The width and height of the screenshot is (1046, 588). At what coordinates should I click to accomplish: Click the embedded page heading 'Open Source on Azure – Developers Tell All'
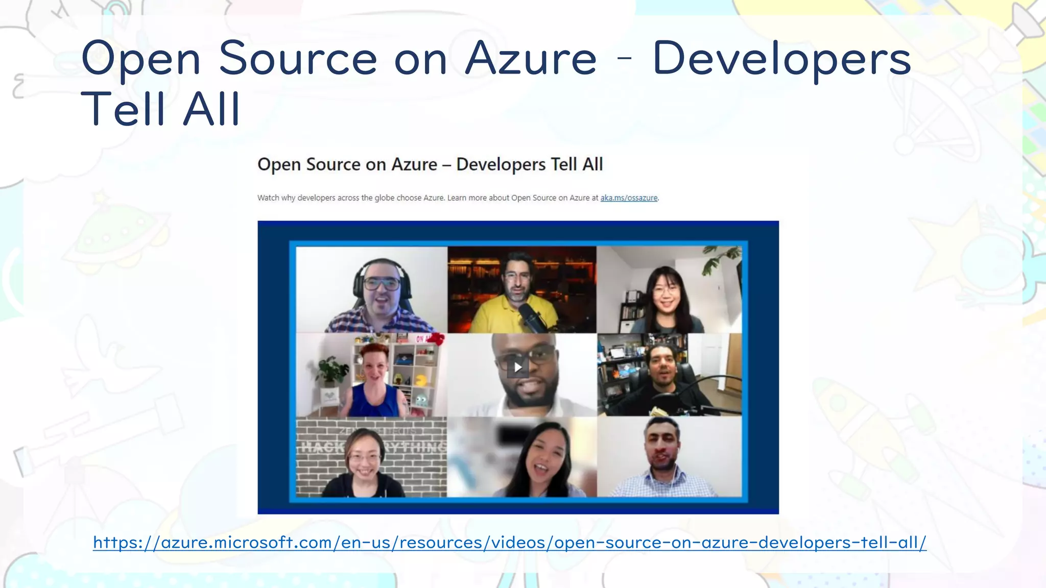430,165
